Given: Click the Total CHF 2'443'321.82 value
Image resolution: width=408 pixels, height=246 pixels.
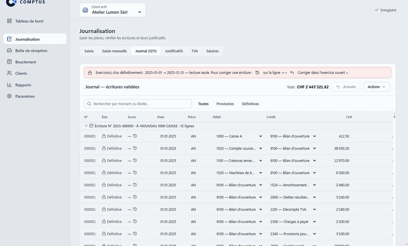Looking at the screenshot, I should pyautogui.click(x=313, y=87).
